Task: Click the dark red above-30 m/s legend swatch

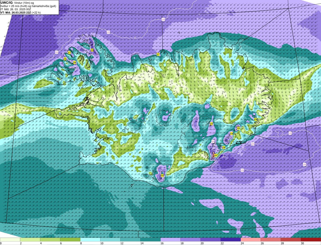Action: tap(311, 239)
